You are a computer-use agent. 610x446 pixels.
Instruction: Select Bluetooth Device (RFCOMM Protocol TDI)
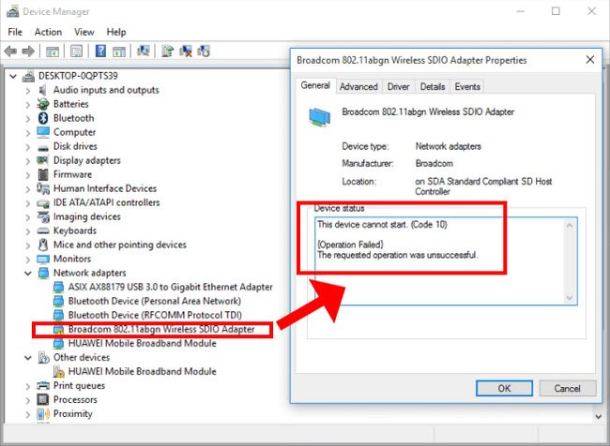tap(155, 315)
